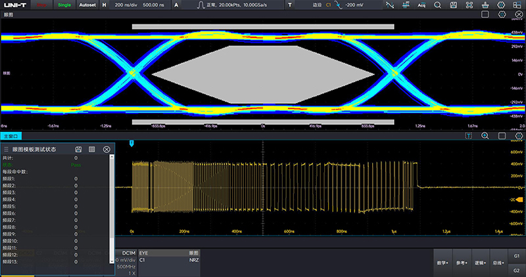
Task: Open the measurement statistics icon
Action: 406,5
